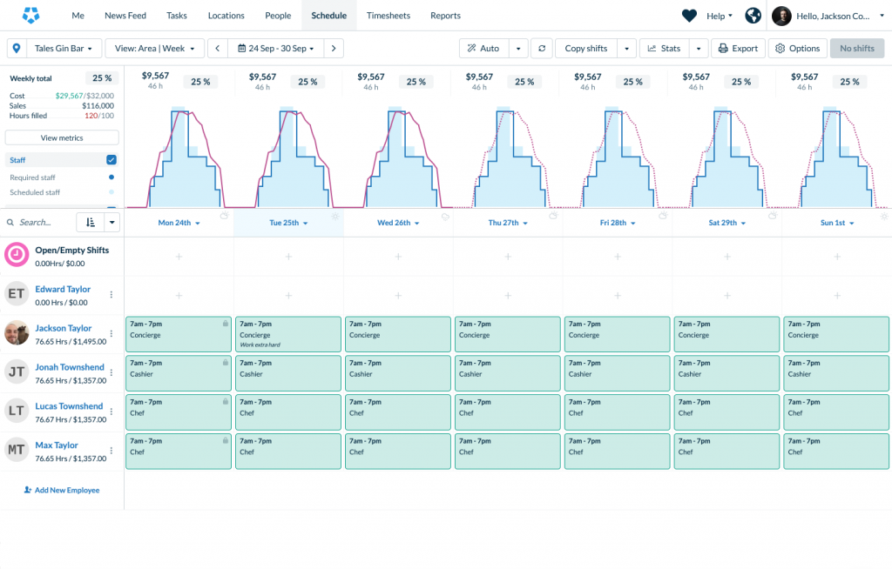Advance to next week with right arrow
Viewport: 892px width, 569px height.
pos(334,49)
